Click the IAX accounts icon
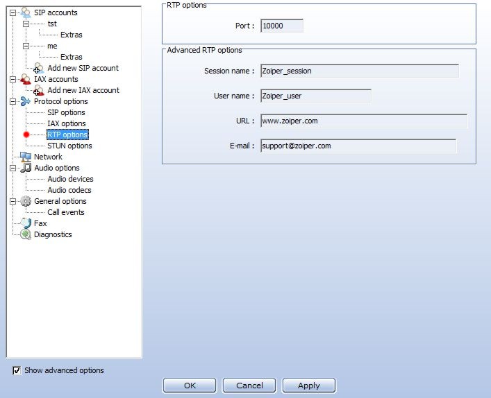The width and height of the screenshot is (491, 398). point(26,79)
